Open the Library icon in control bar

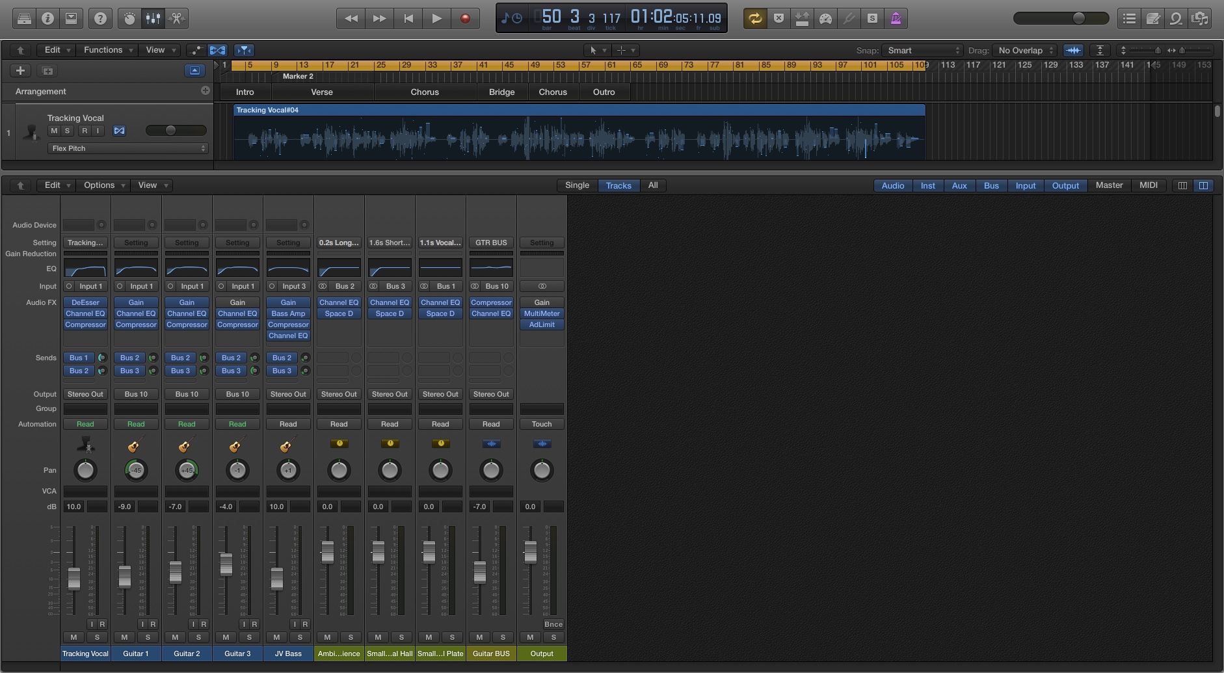24,18
